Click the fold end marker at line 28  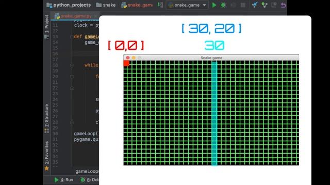pyautogui.click(x=72, y=122)
